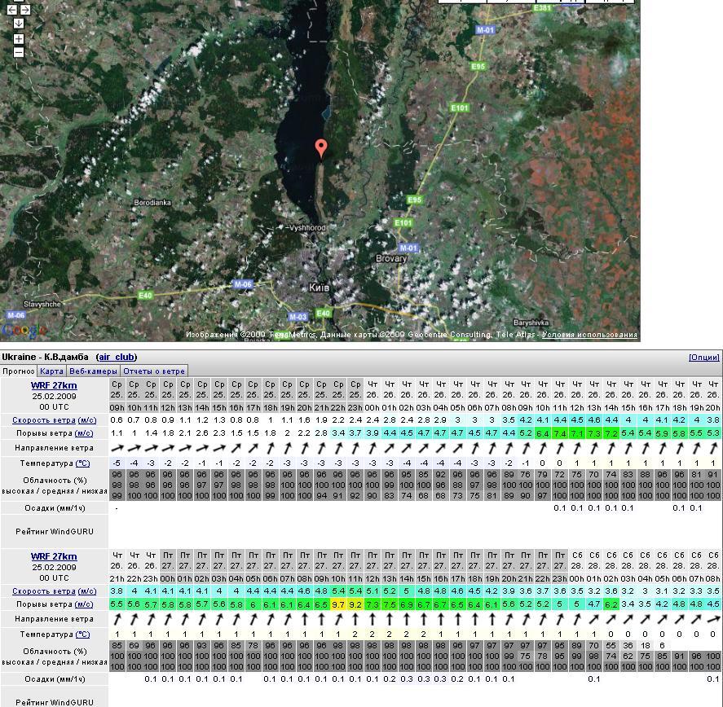Open the Отчеты о ветре tab

[x=154, y=371]
